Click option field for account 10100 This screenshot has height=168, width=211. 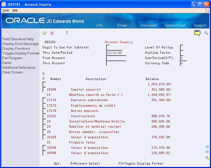tap(44, 90)
